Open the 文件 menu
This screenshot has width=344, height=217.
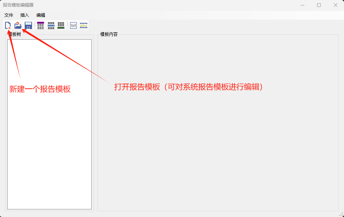click(x=9, y=15)
